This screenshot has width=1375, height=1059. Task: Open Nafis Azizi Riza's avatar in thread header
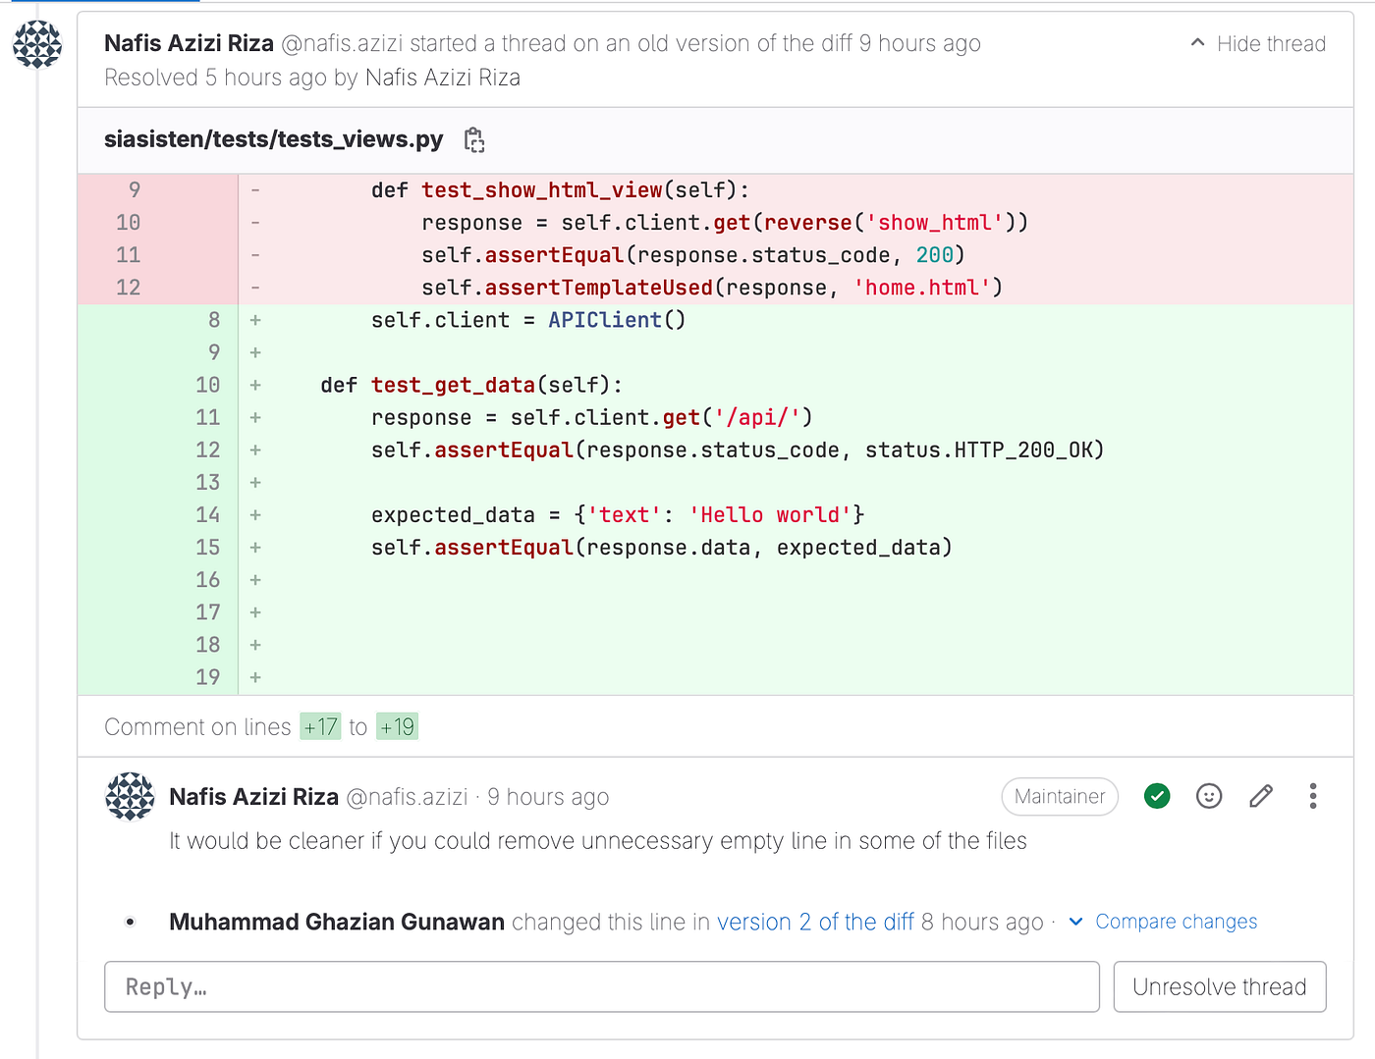37,44
